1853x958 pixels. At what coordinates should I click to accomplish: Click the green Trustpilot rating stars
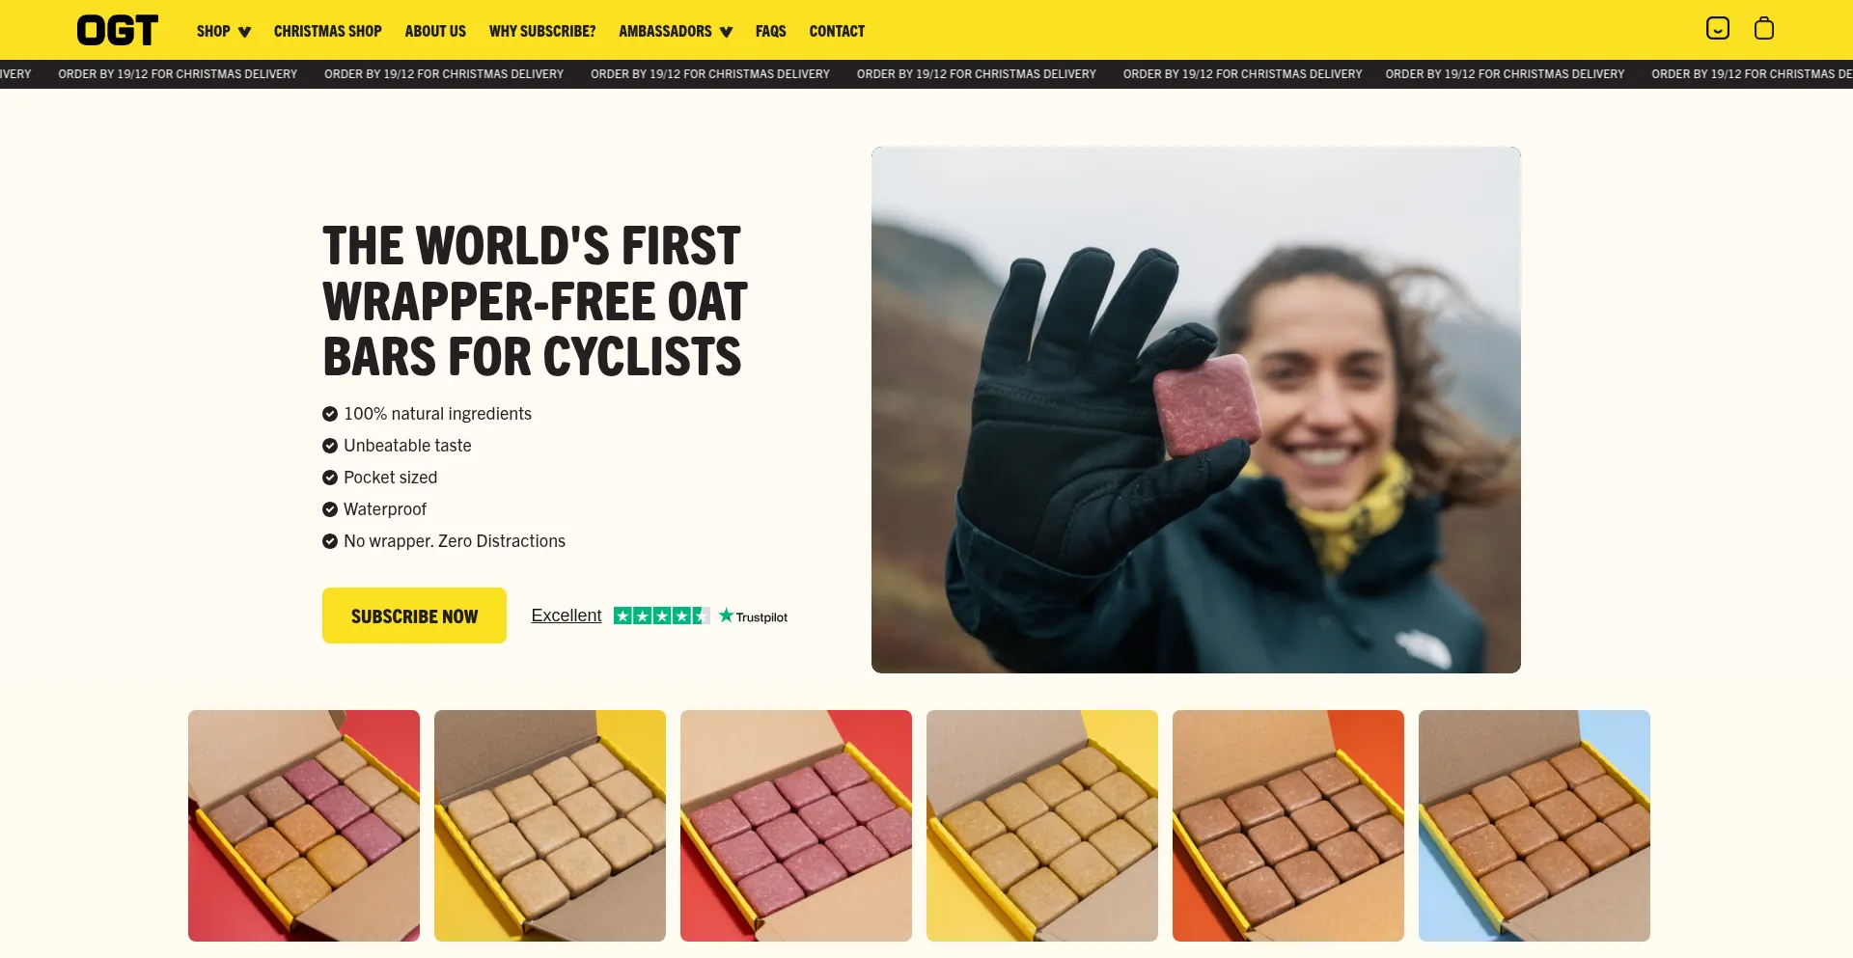pyautogui.click(x=662, y=616)
